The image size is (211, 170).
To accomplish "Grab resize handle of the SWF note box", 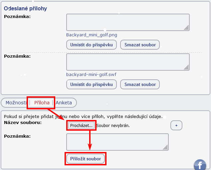I will (x=186, y=68).
